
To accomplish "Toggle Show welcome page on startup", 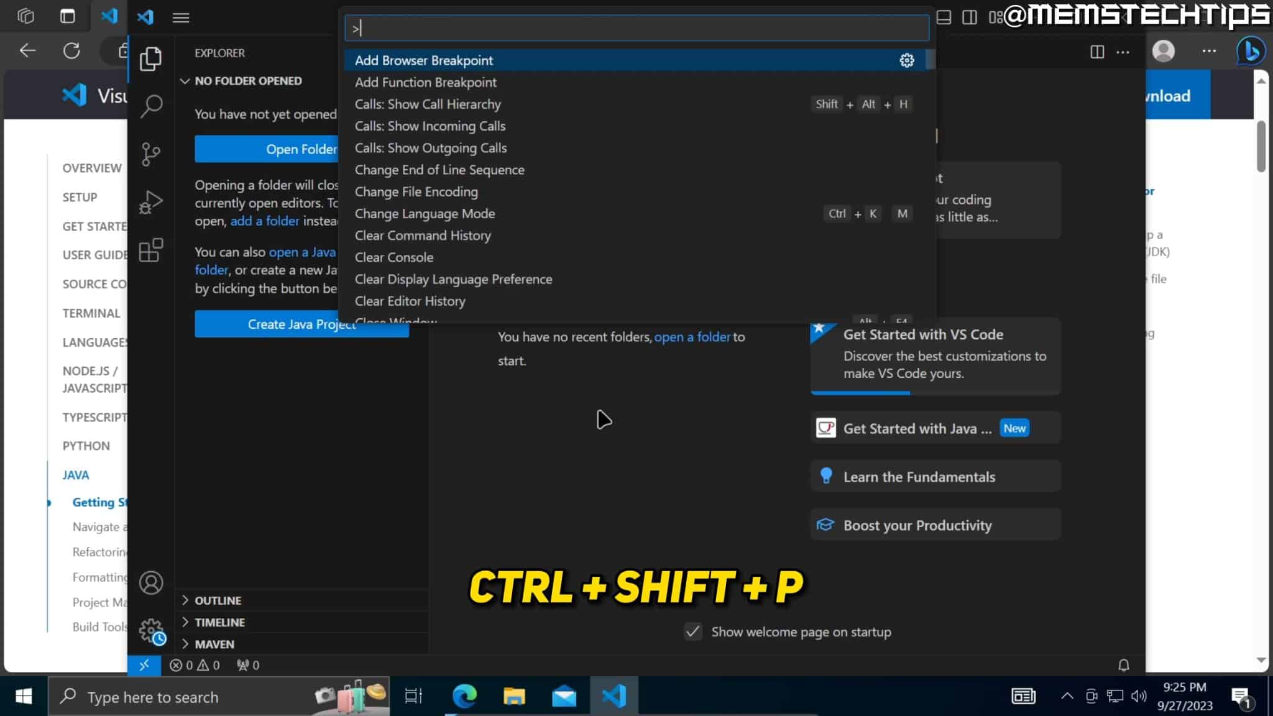I will tap(693, 631).
